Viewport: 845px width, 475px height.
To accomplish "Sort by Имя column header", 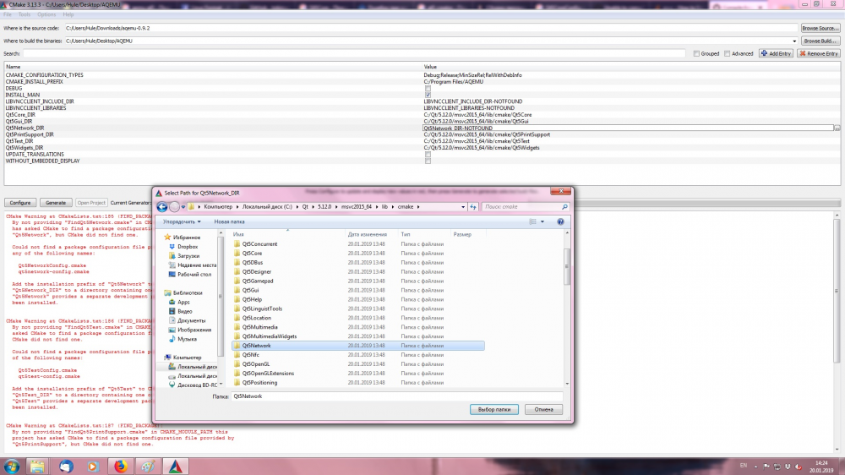I will (x=238, y=234).
